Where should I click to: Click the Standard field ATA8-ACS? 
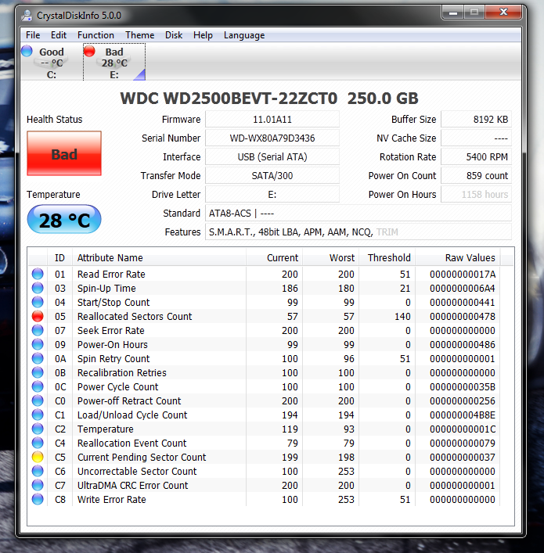pos(358,213)
